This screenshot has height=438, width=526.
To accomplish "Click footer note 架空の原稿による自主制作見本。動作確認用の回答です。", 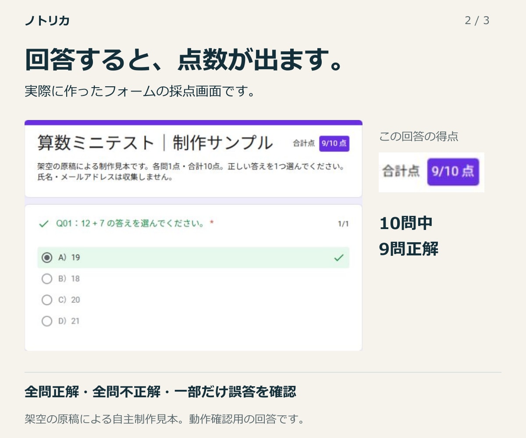I will (165, 419).
